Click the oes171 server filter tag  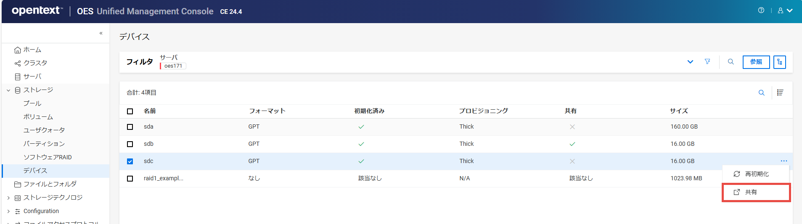[173, 66]
